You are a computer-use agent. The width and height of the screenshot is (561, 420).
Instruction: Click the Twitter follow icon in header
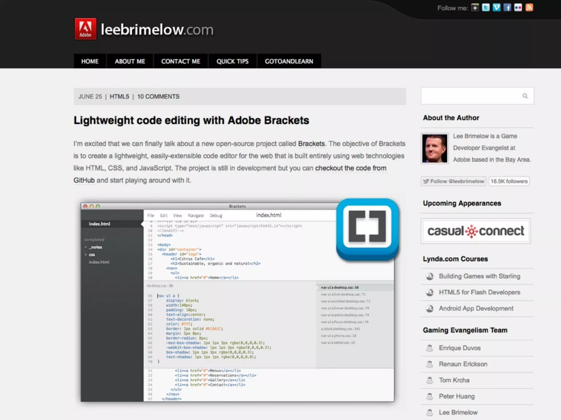(486, 8)
